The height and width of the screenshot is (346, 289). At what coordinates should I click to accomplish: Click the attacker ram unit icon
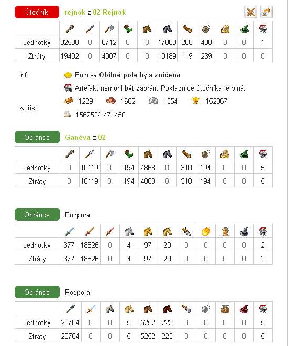187,28
